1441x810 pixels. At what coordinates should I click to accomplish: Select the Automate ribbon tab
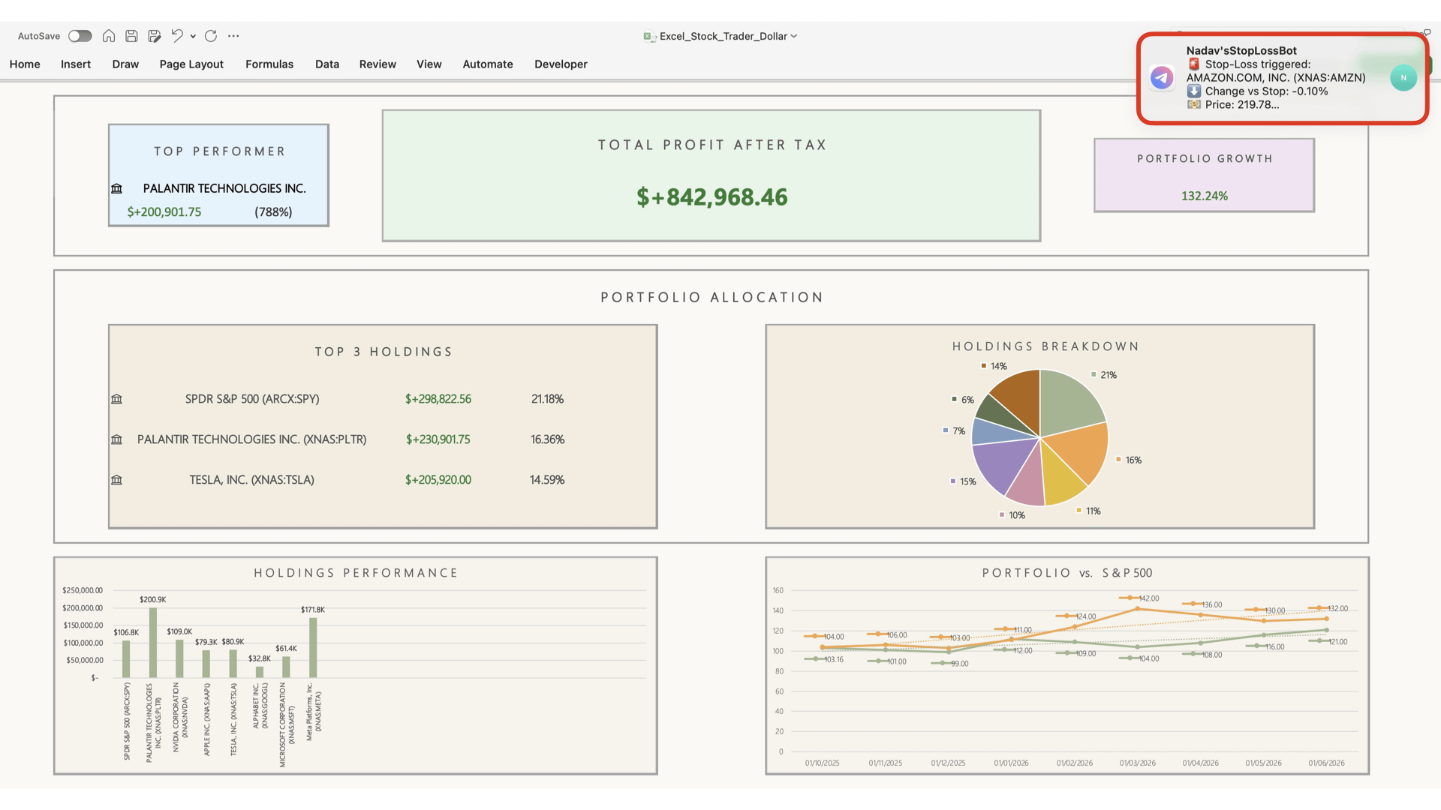coord(487,64)
